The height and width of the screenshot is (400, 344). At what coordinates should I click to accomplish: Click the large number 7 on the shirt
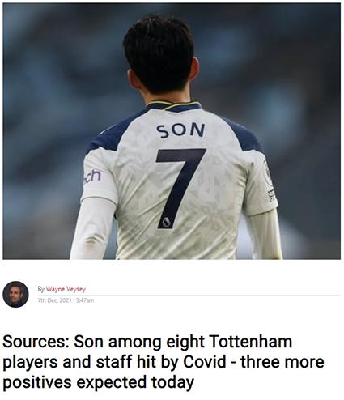(x=180, y=188)
